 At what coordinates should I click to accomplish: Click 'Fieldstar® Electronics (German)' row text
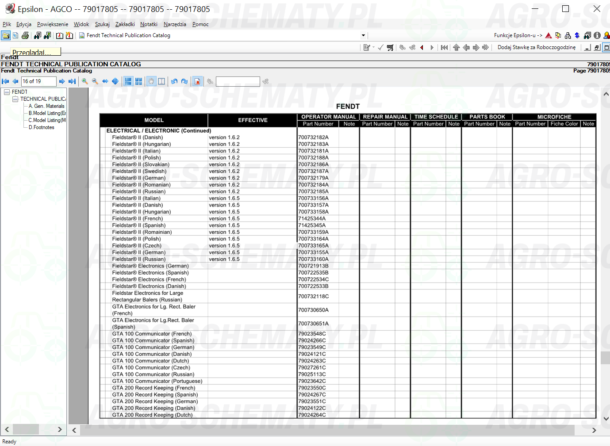150,266
